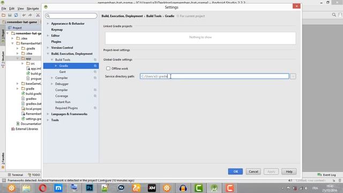This screenshot has width=343, height=193.
Task: Open the Navigate menu in Android Studio
Action: pyautogui.click(x=33, y=9)
